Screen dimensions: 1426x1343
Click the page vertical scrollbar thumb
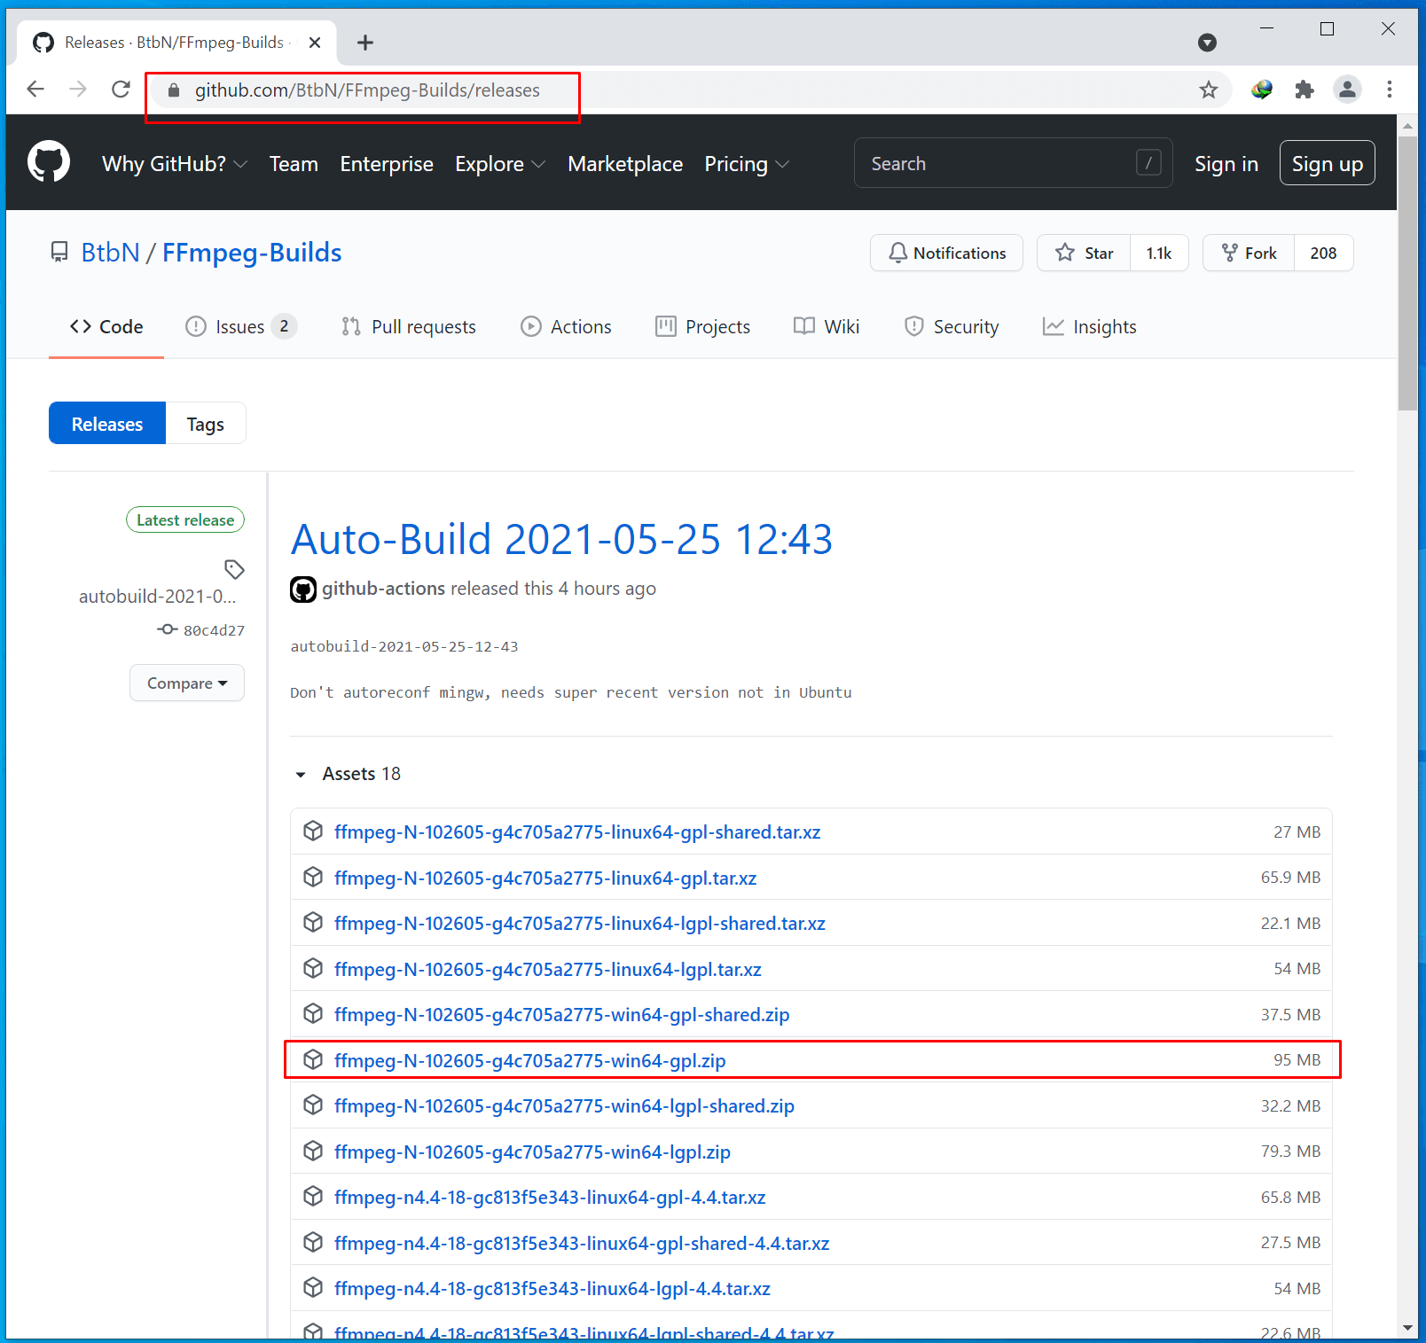(1407, 266)
